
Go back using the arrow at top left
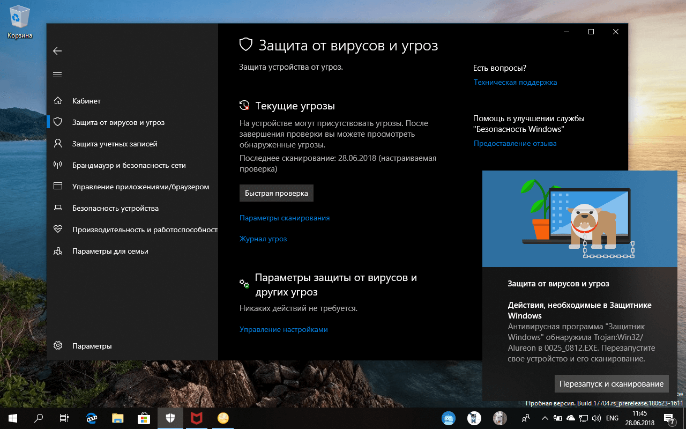click(57, 51)
